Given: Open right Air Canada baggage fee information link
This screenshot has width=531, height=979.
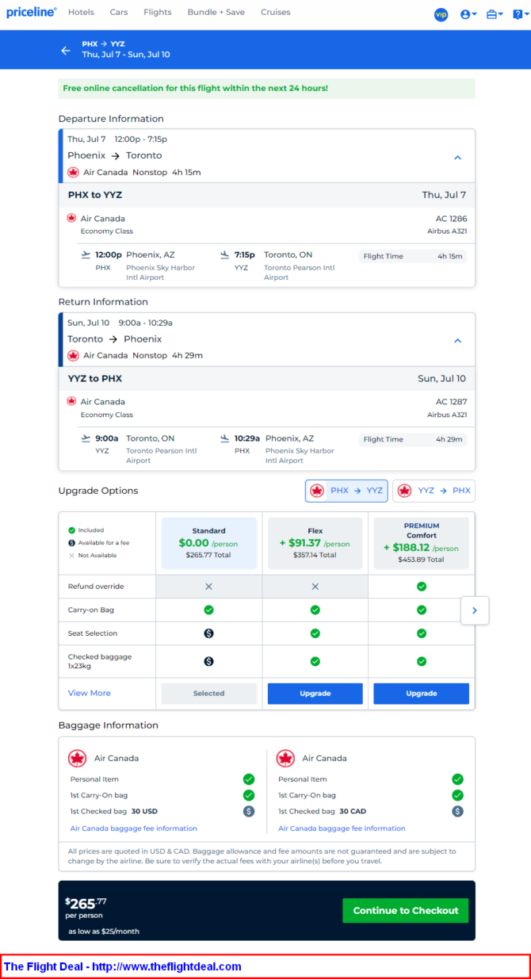Looking at the screenshot, I should [x=342, y=828].
